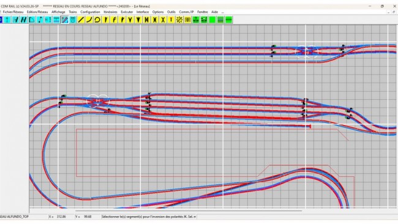Click the yellow Y-turnout track icon
Screen dimensions: 398x224
tap(130, 20)
